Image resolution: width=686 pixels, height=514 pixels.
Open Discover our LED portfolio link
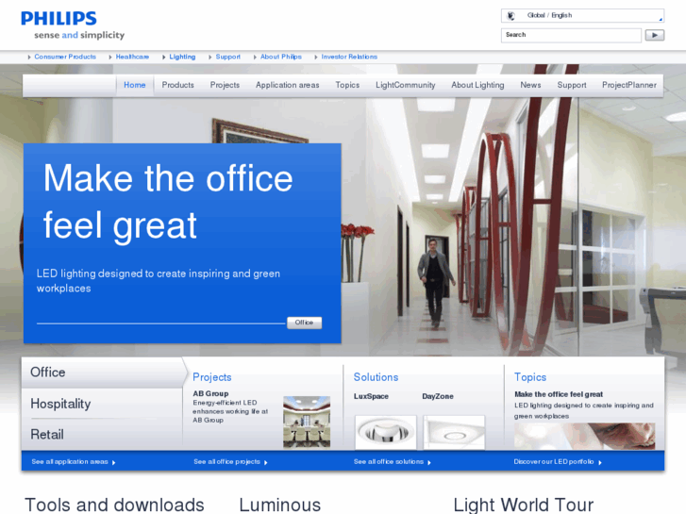click(557, 462)
